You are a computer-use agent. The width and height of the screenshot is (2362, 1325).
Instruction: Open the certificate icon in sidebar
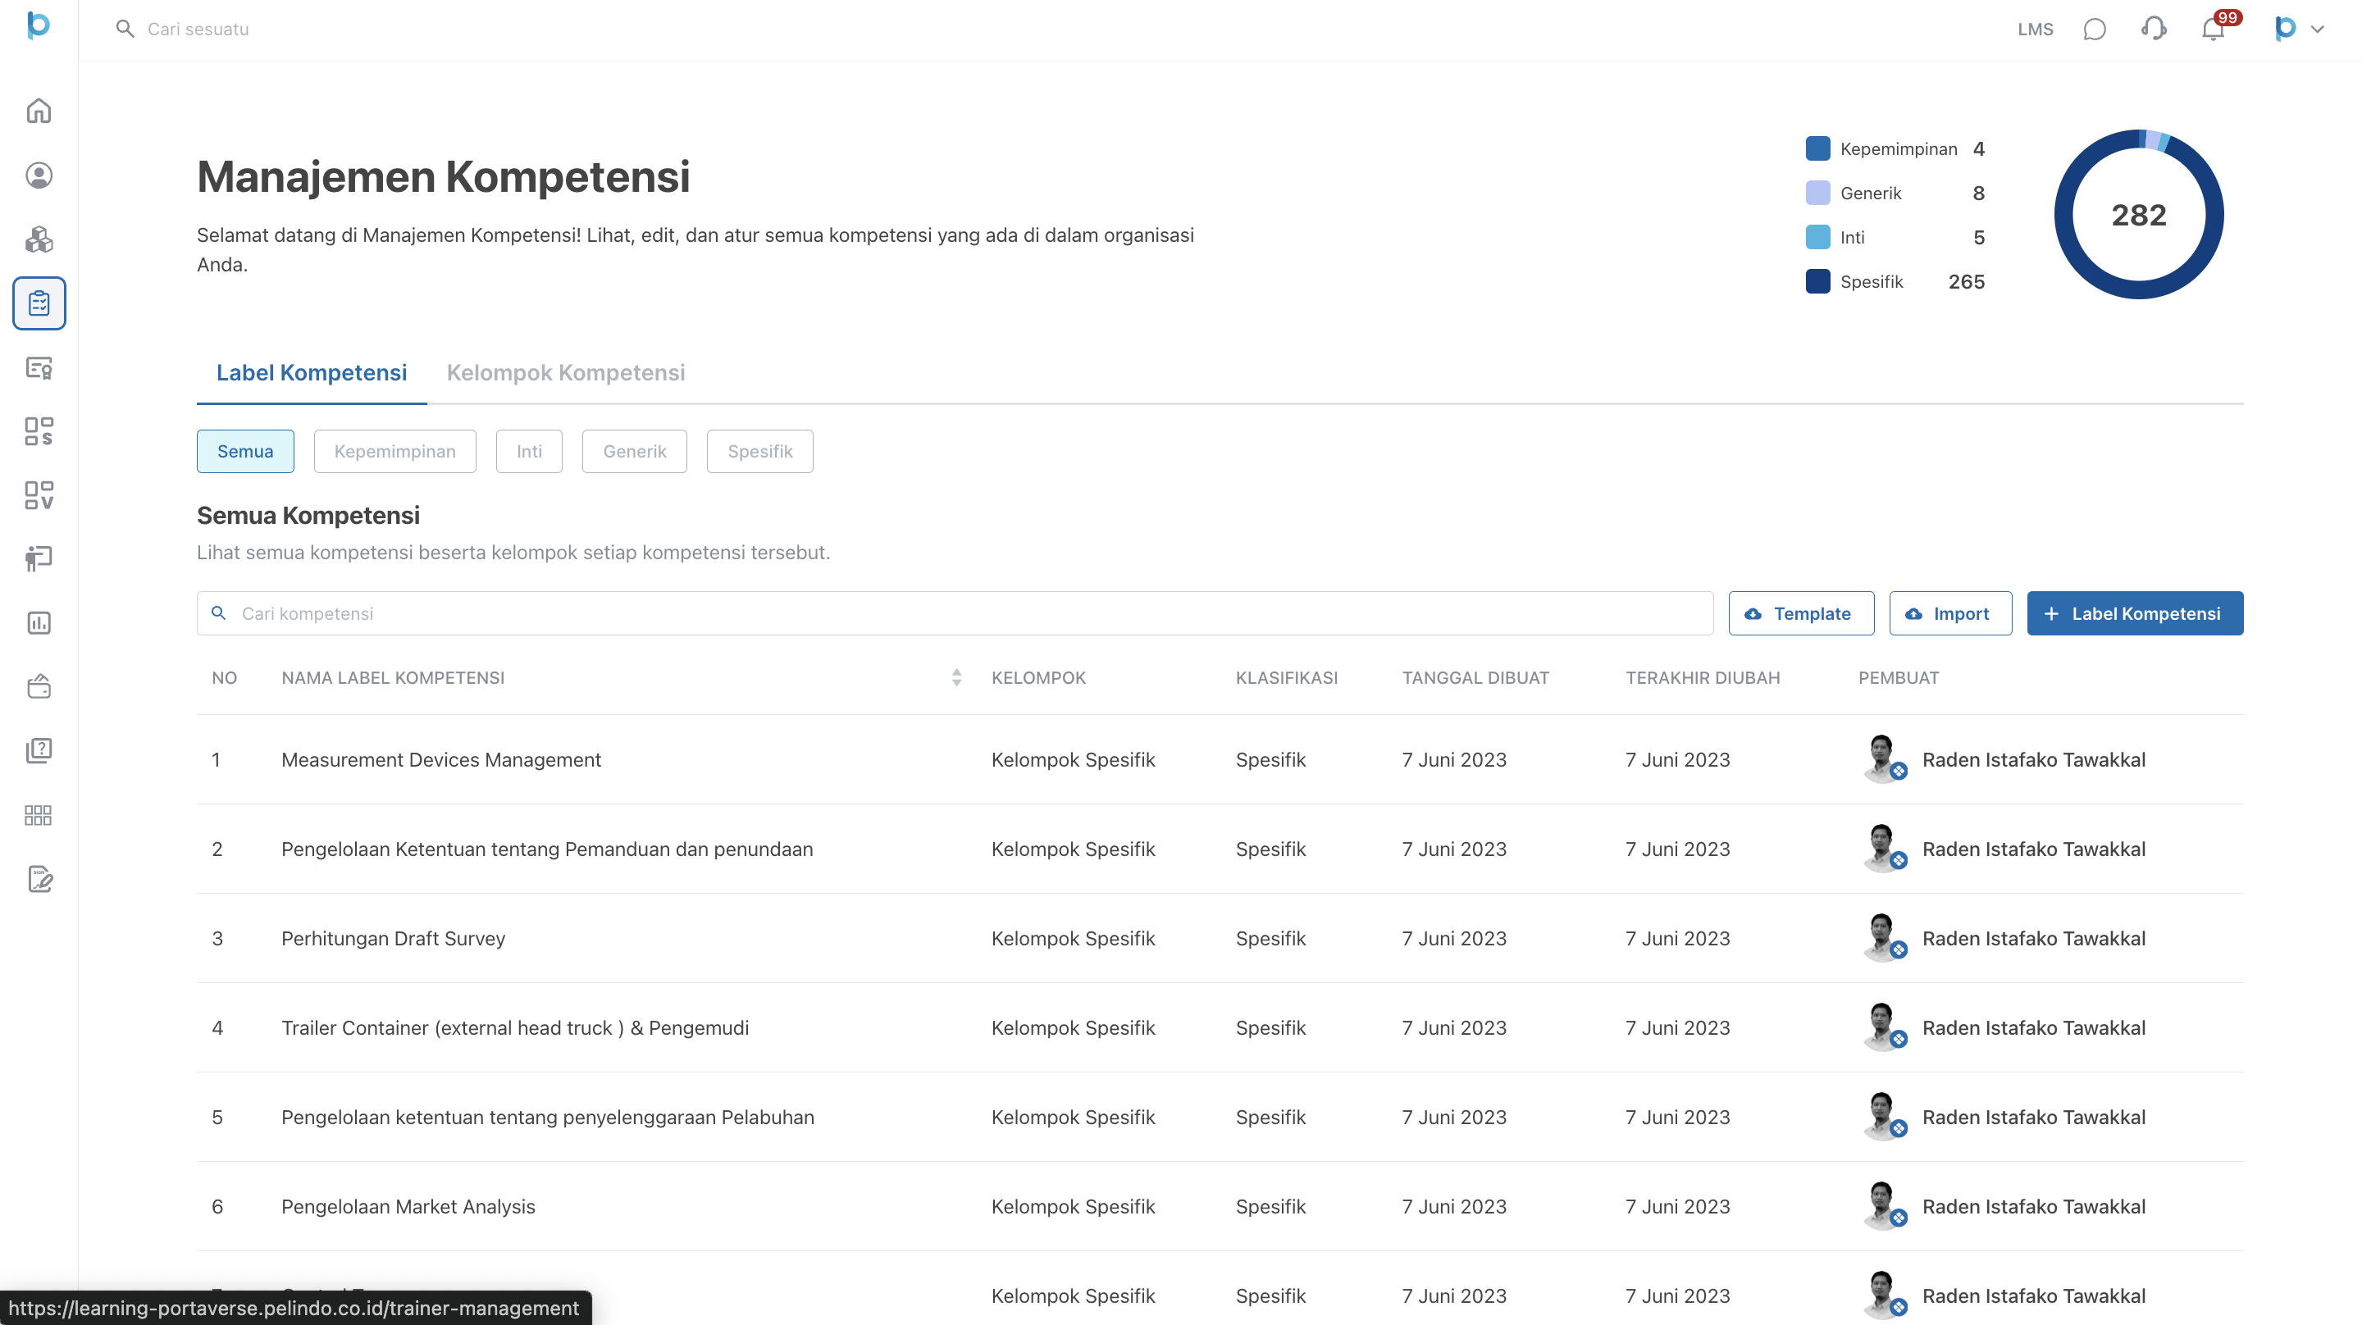pyautogui.click(x=39, y=367)
